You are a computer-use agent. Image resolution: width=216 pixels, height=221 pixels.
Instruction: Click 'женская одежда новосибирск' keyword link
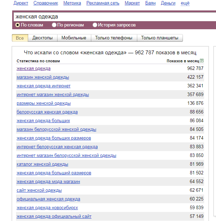pyautogui.click(x=47, y=208)
